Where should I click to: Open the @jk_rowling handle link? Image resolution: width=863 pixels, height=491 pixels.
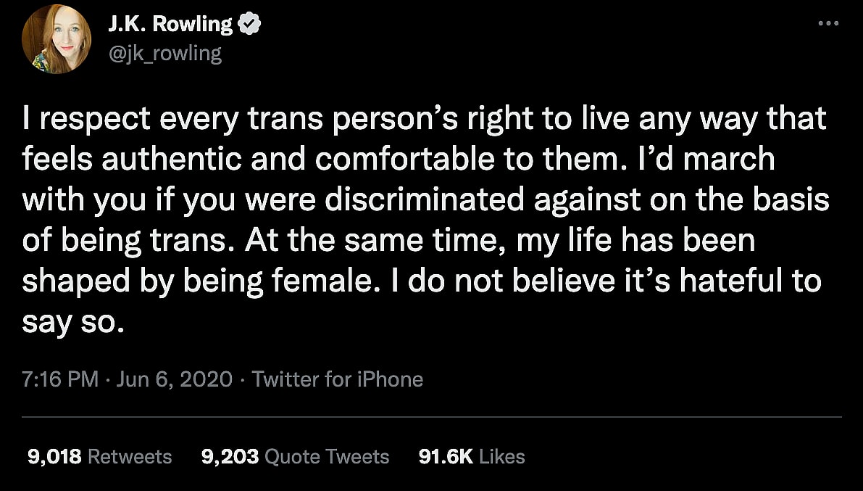[164, 54]
